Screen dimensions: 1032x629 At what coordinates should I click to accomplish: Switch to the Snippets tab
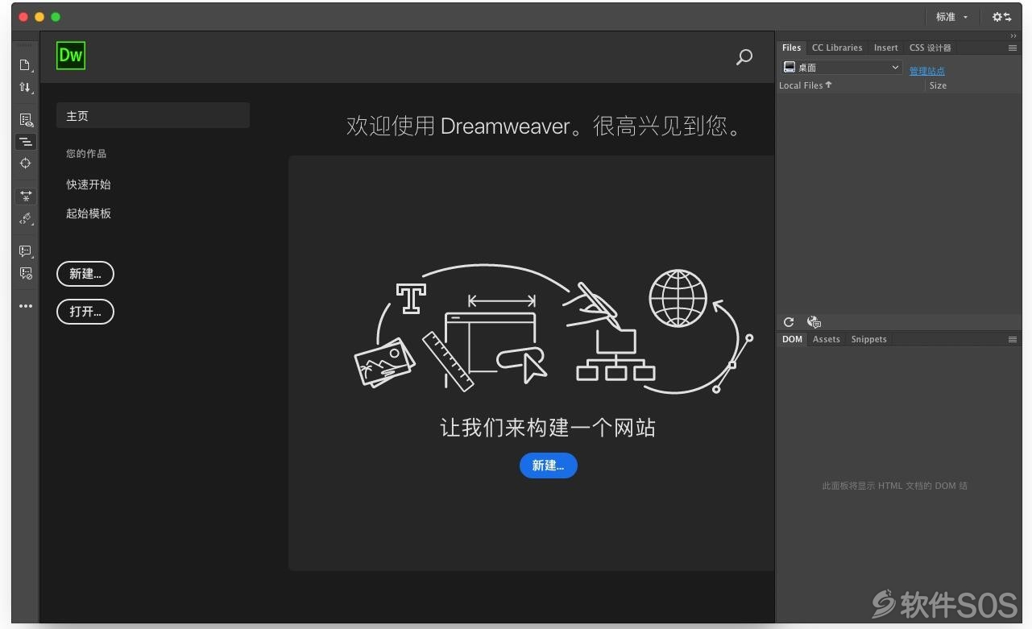pyautogui.click(x=869, y=339)
